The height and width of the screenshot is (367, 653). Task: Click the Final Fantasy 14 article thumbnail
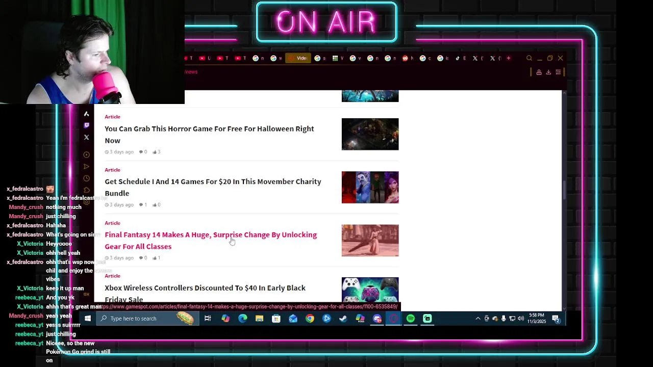370,240
